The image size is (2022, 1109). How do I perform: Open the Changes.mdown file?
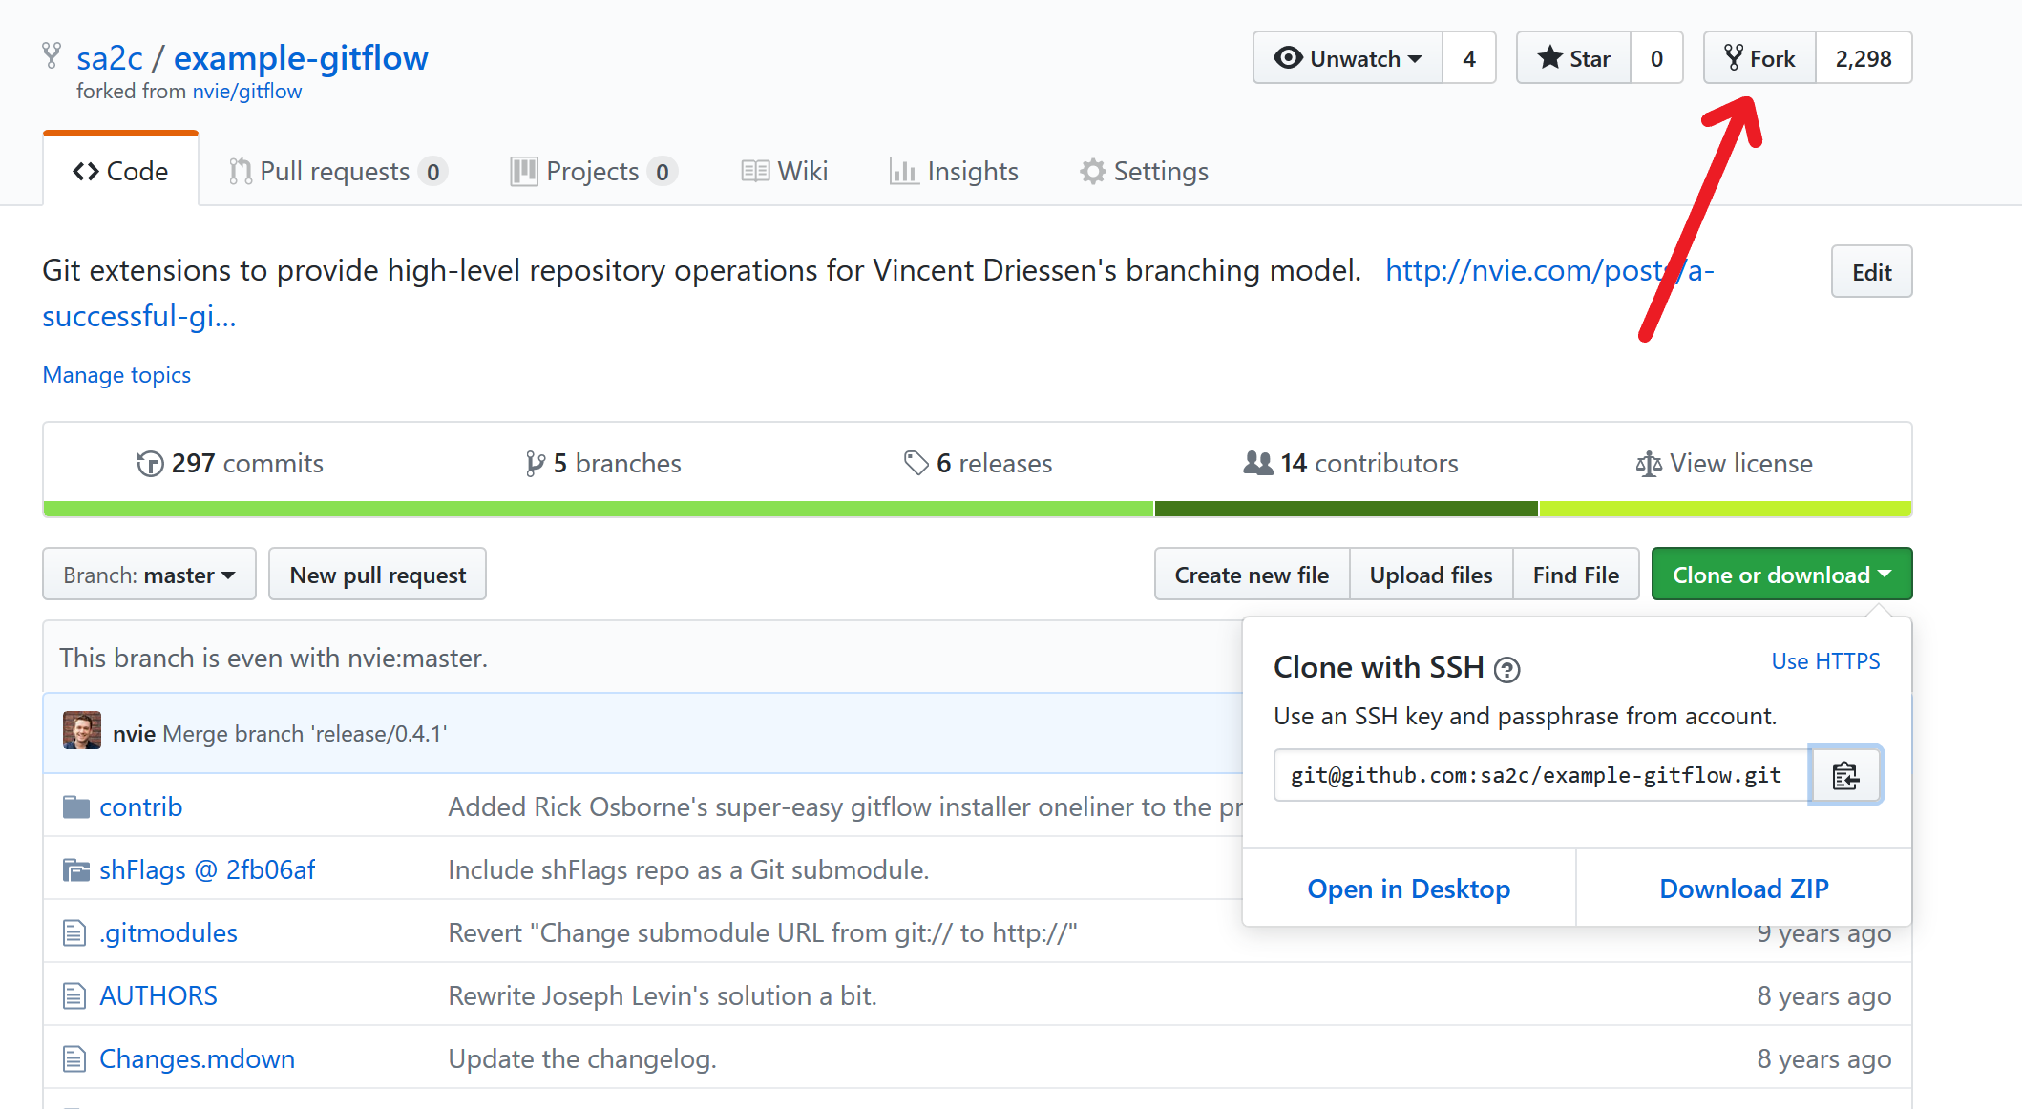[x=197, y=1059]
